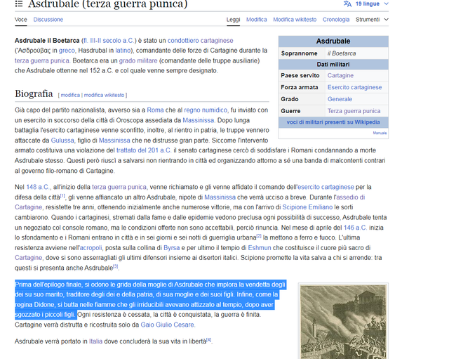Click the highlighted paragraph starting Prima dell'epilogo
The width and height of the screenshot is (449, 359).
coord(150,299)
